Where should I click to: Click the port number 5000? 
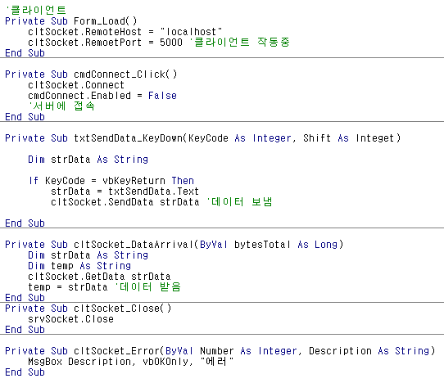[171, 43]
